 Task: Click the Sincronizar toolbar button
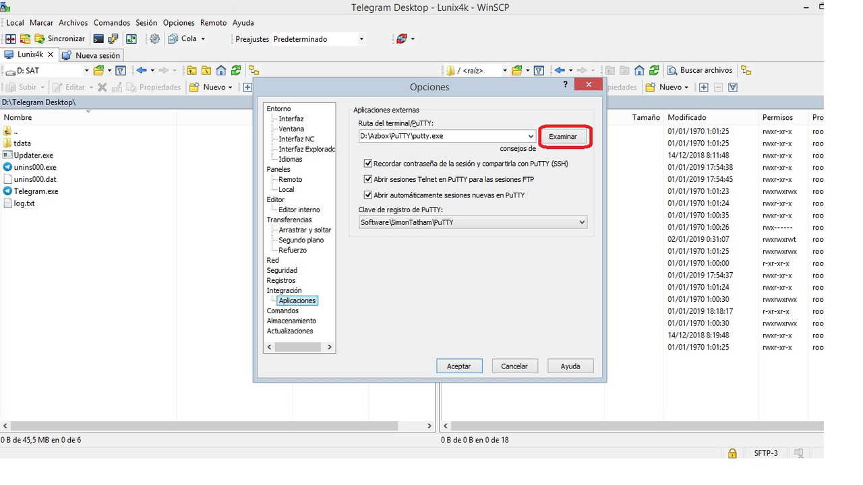(x=60, y=39)
